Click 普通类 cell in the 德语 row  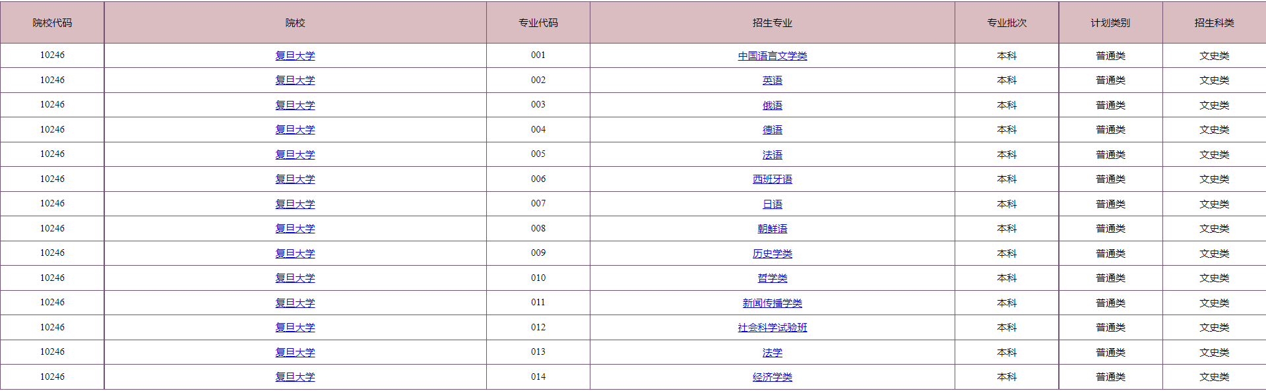tap(1110, 130)
